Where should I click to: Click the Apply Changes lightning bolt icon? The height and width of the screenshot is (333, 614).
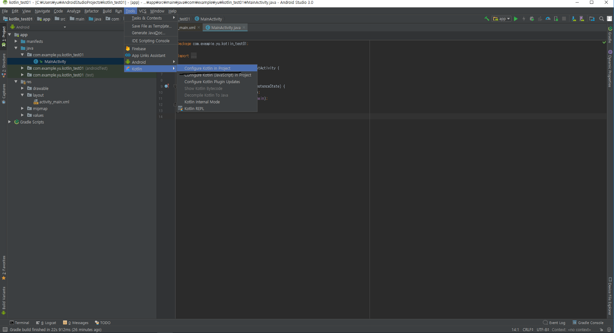pyautogui.click(x=524, y=19)
